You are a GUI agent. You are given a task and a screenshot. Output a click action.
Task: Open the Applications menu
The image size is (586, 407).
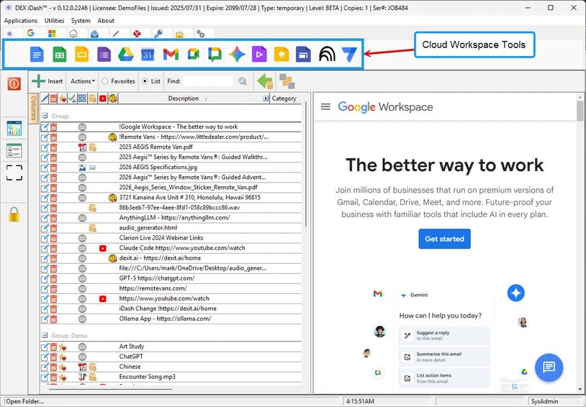(21, 21)
